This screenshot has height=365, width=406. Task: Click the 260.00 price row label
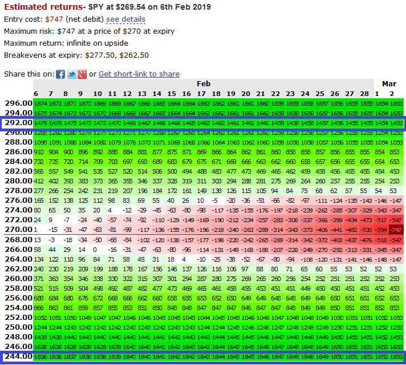(18, 279)
